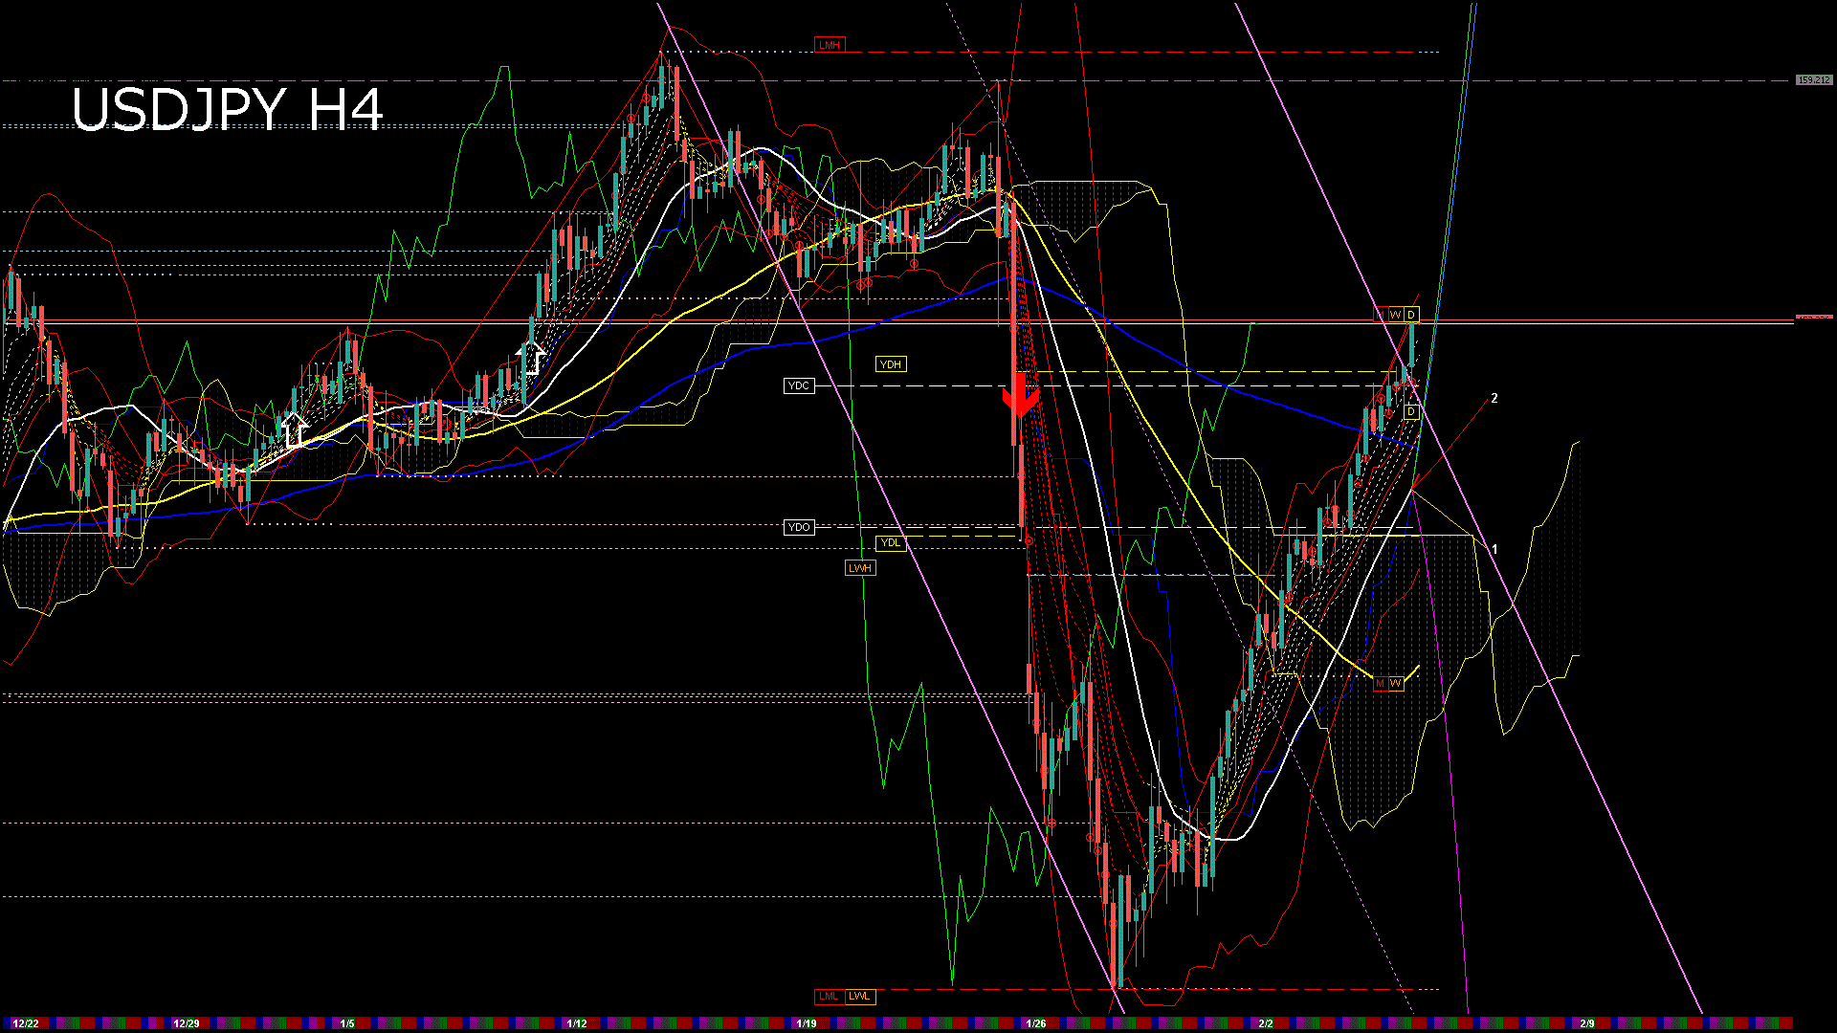Click the yellow YDH level label
The width and height of the screenshot is (1837, 1033).
[x=890, y=364]
